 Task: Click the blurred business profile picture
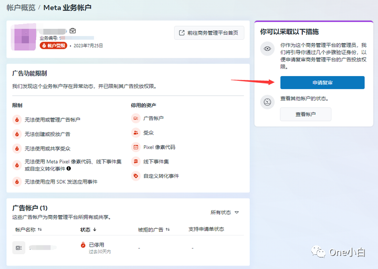click(24, 37)
